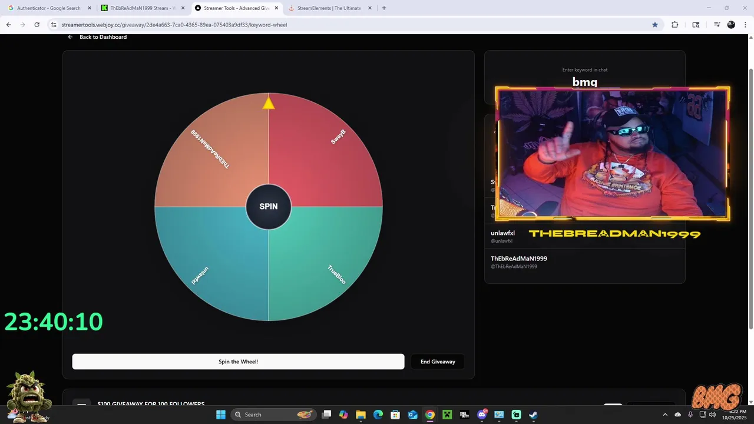Click the Spin the Wheel! button
The height and width of the screenshot is (424, 754).
238,362
